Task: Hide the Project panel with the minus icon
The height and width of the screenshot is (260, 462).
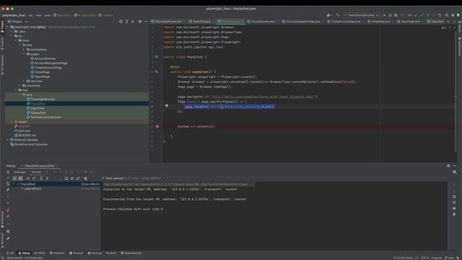Action: pyautogui.click(x=146, y=22)
